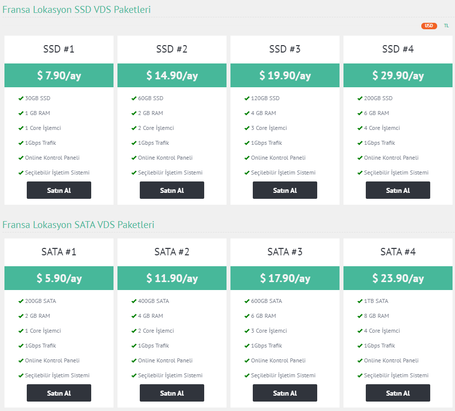
Task: Click checkmark next to 200GB SSD
Action: tap(360, 98)
